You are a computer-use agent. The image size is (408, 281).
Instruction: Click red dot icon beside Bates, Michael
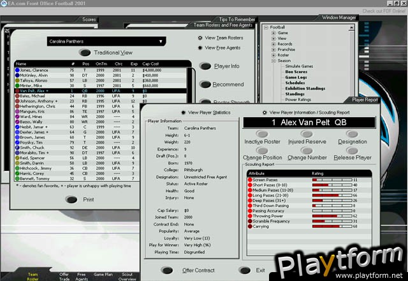coord(17,96)
